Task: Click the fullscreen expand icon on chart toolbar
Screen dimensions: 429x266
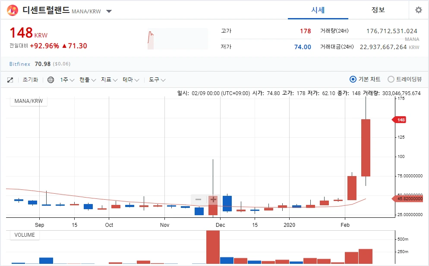Action: [9, 80]
